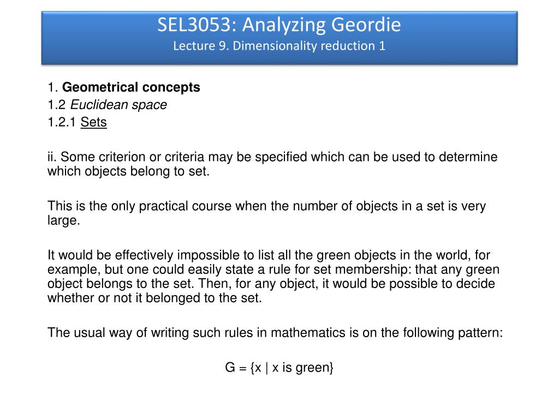Click the slide title "SEL3053: Analyzing Geordie"
The image size is (559, 419).
279,25
